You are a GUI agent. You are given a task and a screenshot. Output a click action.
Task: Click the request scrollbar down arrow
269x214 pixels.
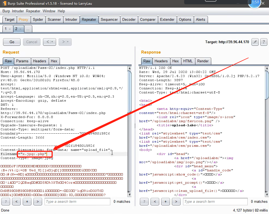click(x=130, y=195)
